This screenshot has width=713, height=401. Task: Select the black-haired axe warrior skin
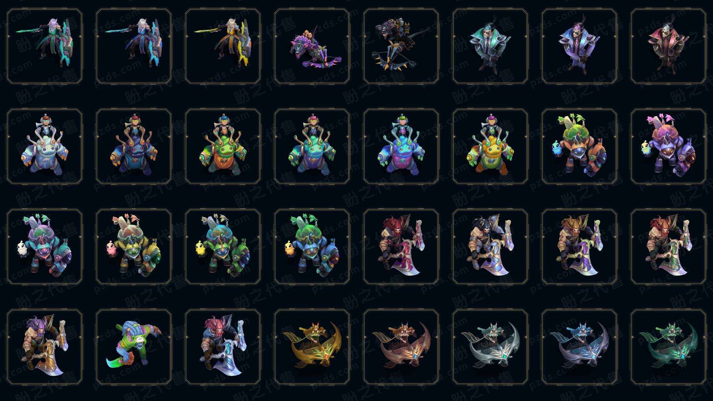tap(490, 247)
